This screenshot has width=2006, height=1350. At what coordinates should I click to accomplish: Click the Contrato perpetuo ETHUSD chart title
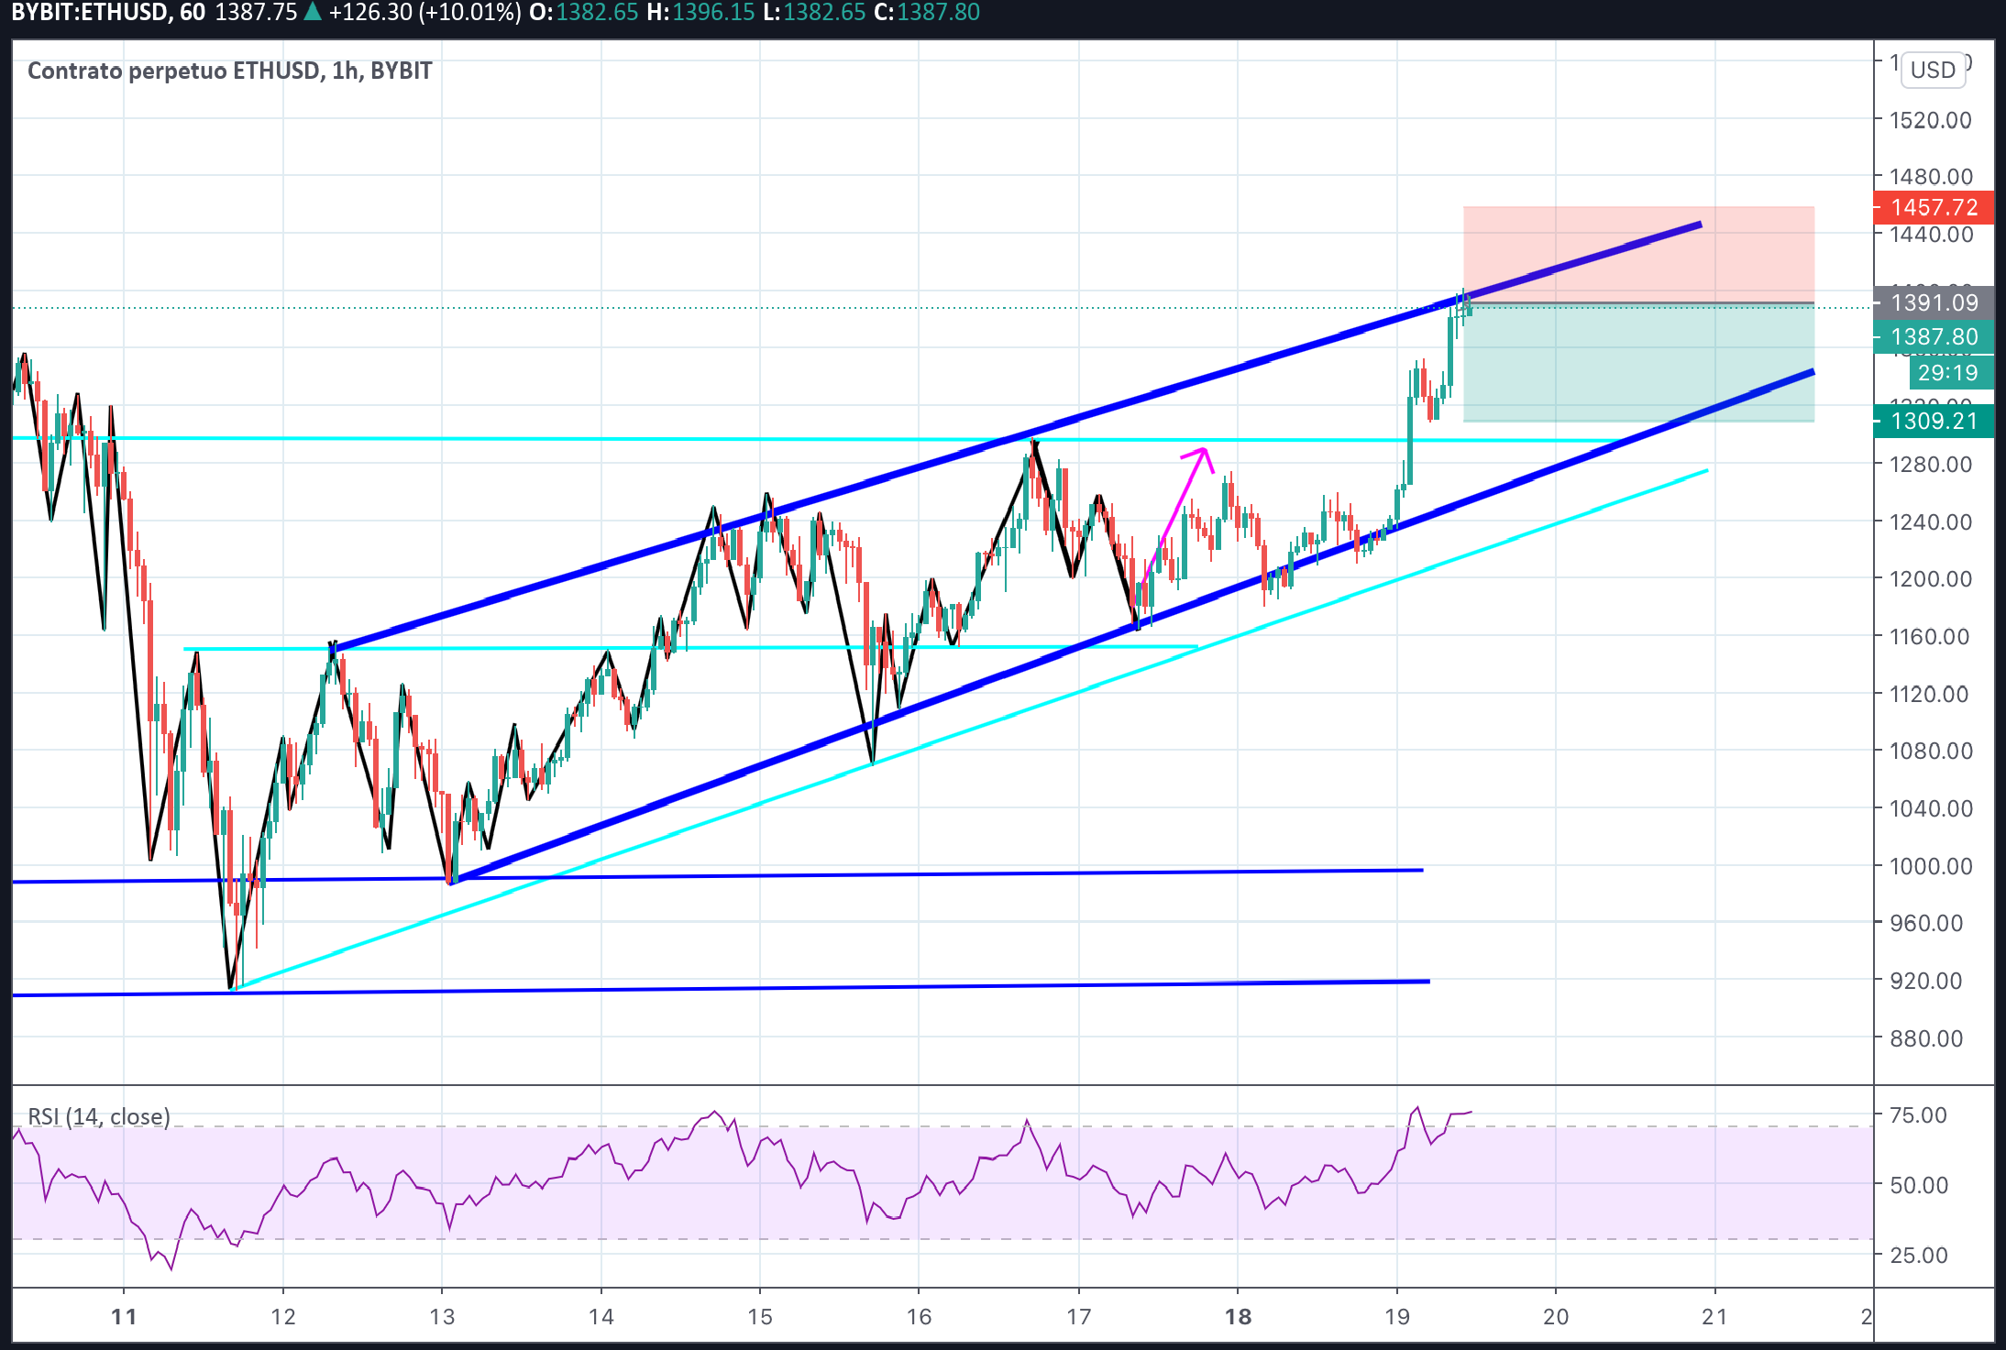tap(229, 71)
